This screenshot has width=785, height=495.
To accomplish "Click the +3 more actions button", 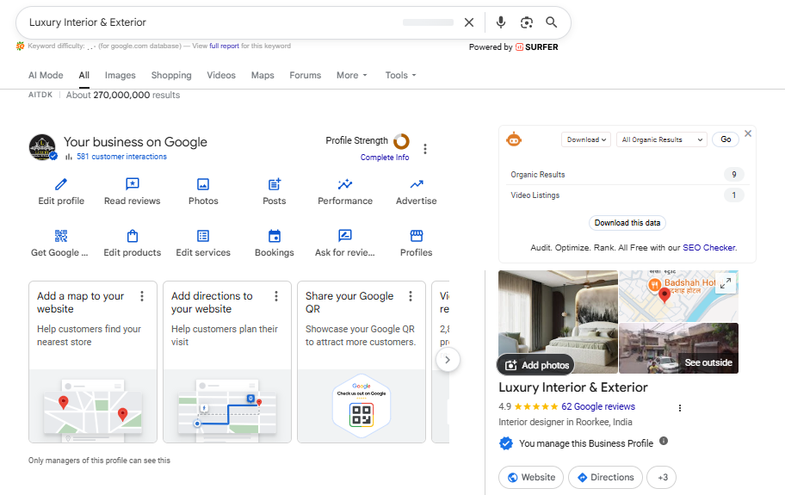I will click(661, 478).
